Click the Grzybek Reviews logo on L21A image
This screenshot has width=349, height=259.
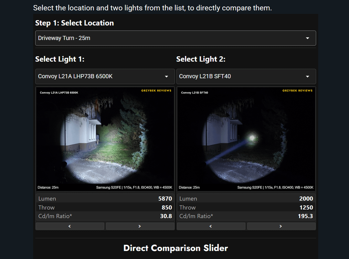click(x=156, y=91)
